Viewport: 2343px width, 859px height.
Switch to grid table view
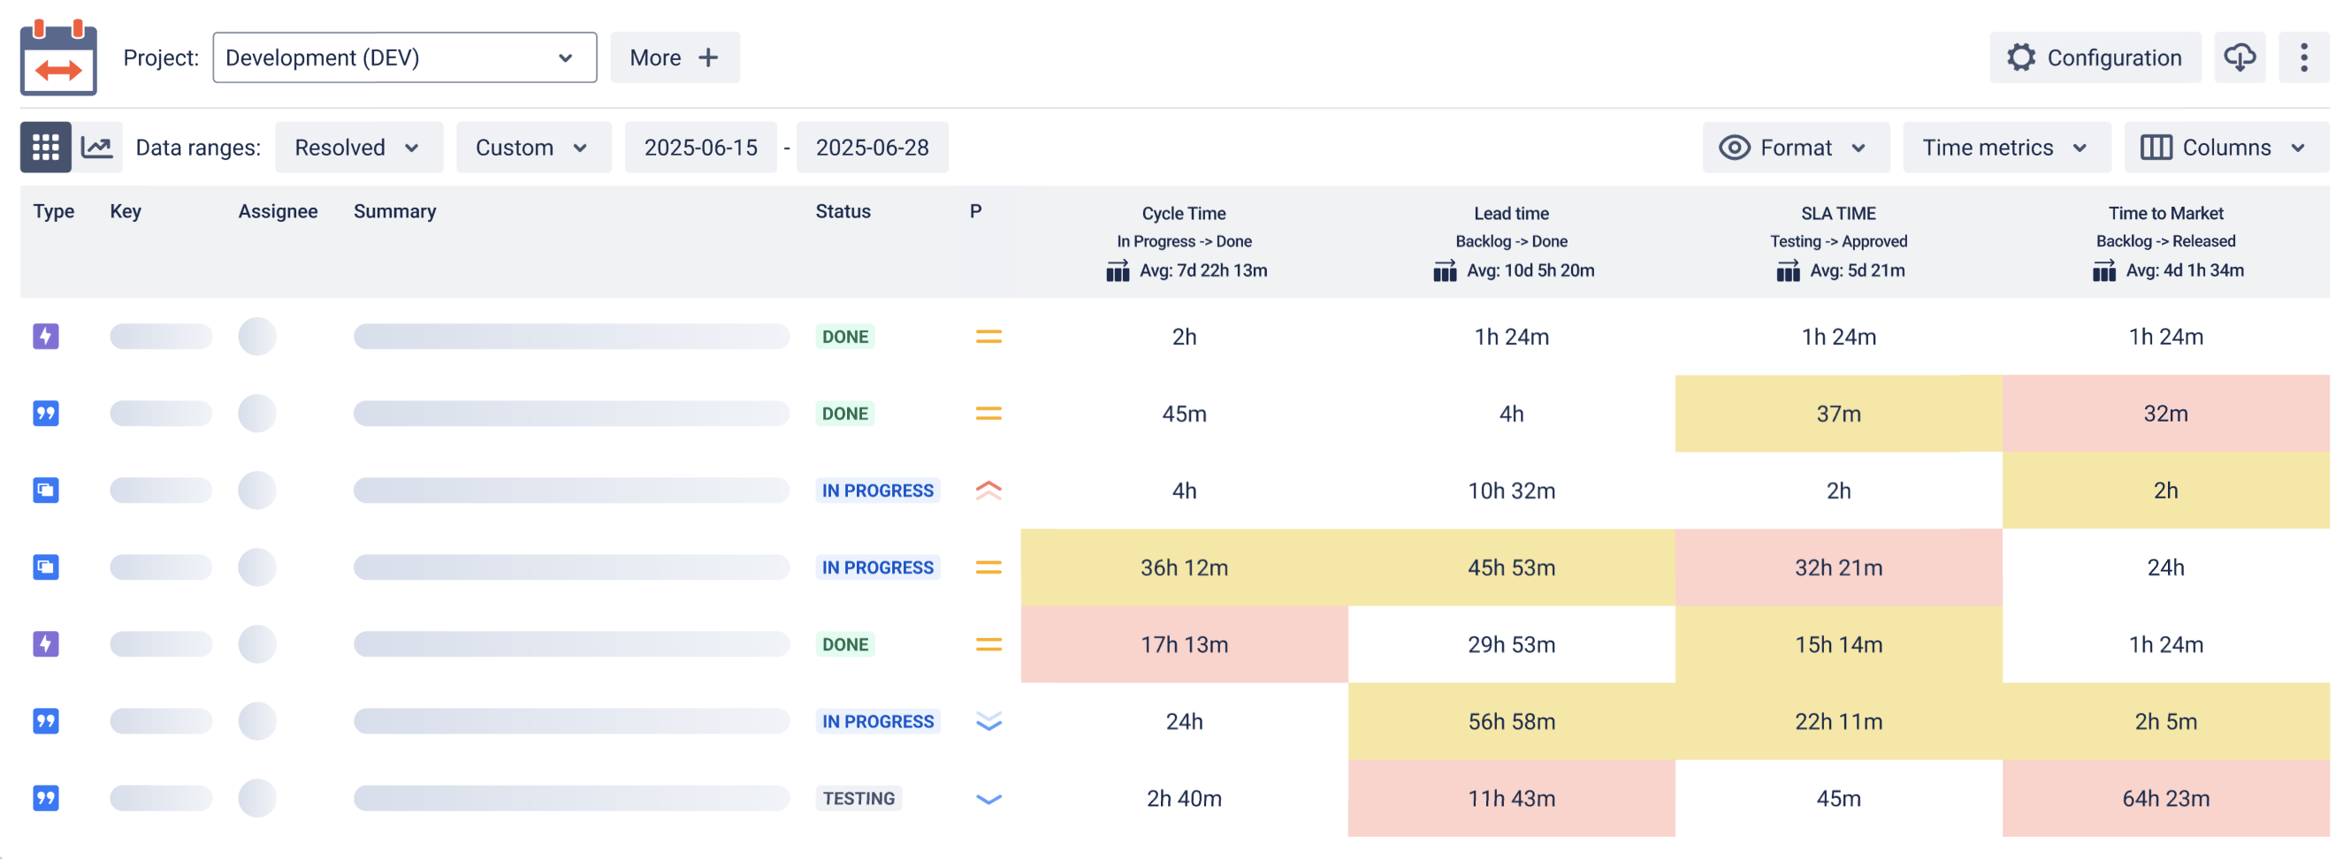point(45,148)
